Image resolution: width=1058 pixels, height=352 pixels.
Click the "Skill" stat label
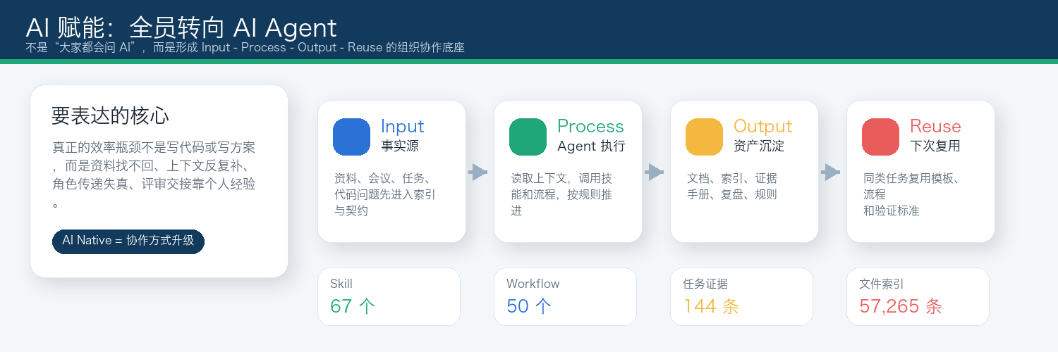(x=341, y=284)
